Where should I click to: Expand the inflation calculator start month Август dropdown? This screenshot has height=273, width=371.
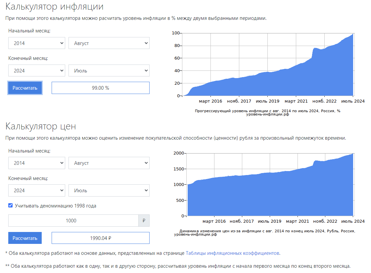(x=109, y=43)
